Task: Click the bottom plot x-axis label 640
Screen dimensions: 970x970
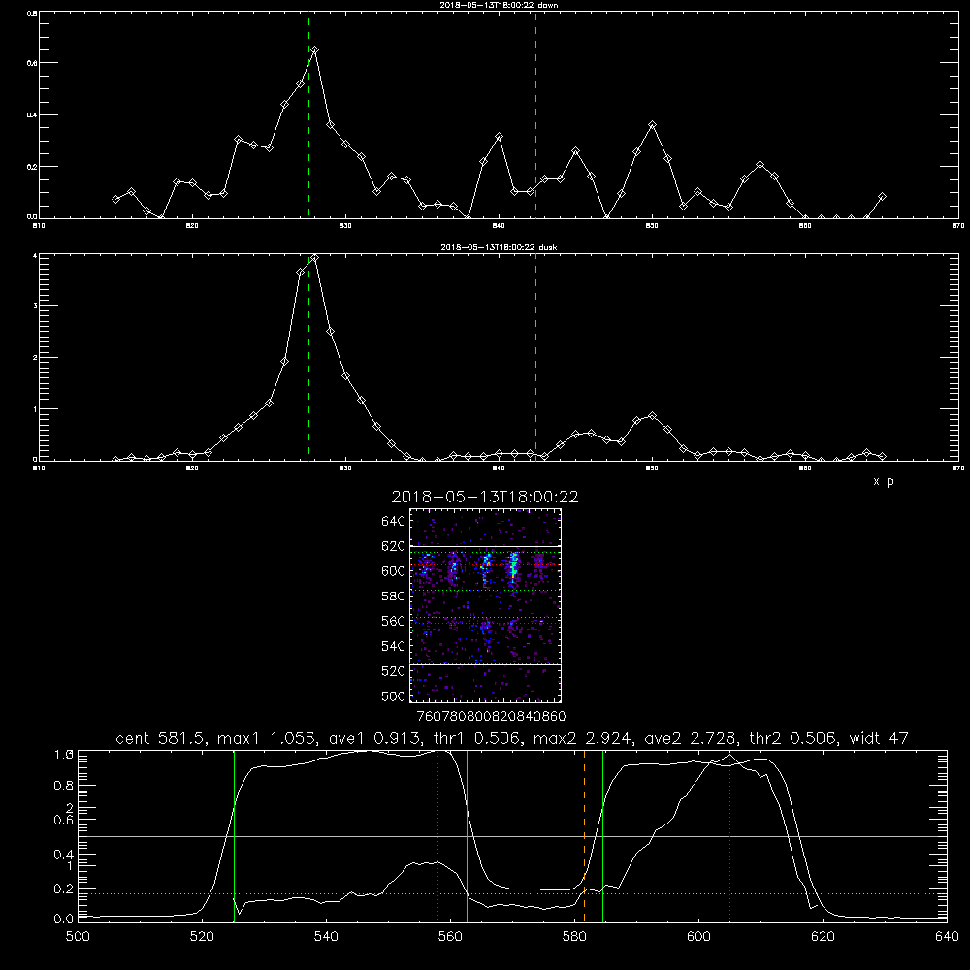Action: coord(947,937)
